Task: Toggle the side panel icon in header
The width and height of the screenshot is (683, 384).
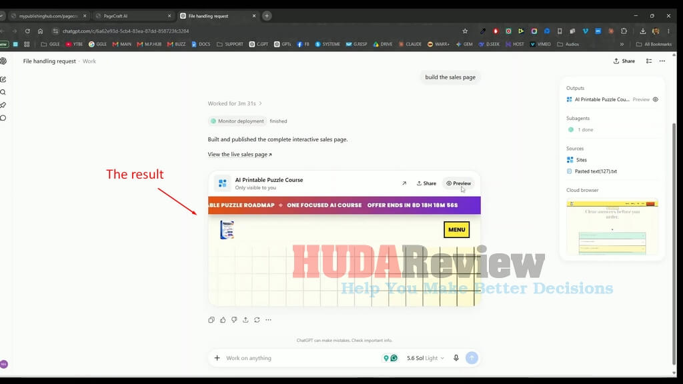Action: pos(648,61)
